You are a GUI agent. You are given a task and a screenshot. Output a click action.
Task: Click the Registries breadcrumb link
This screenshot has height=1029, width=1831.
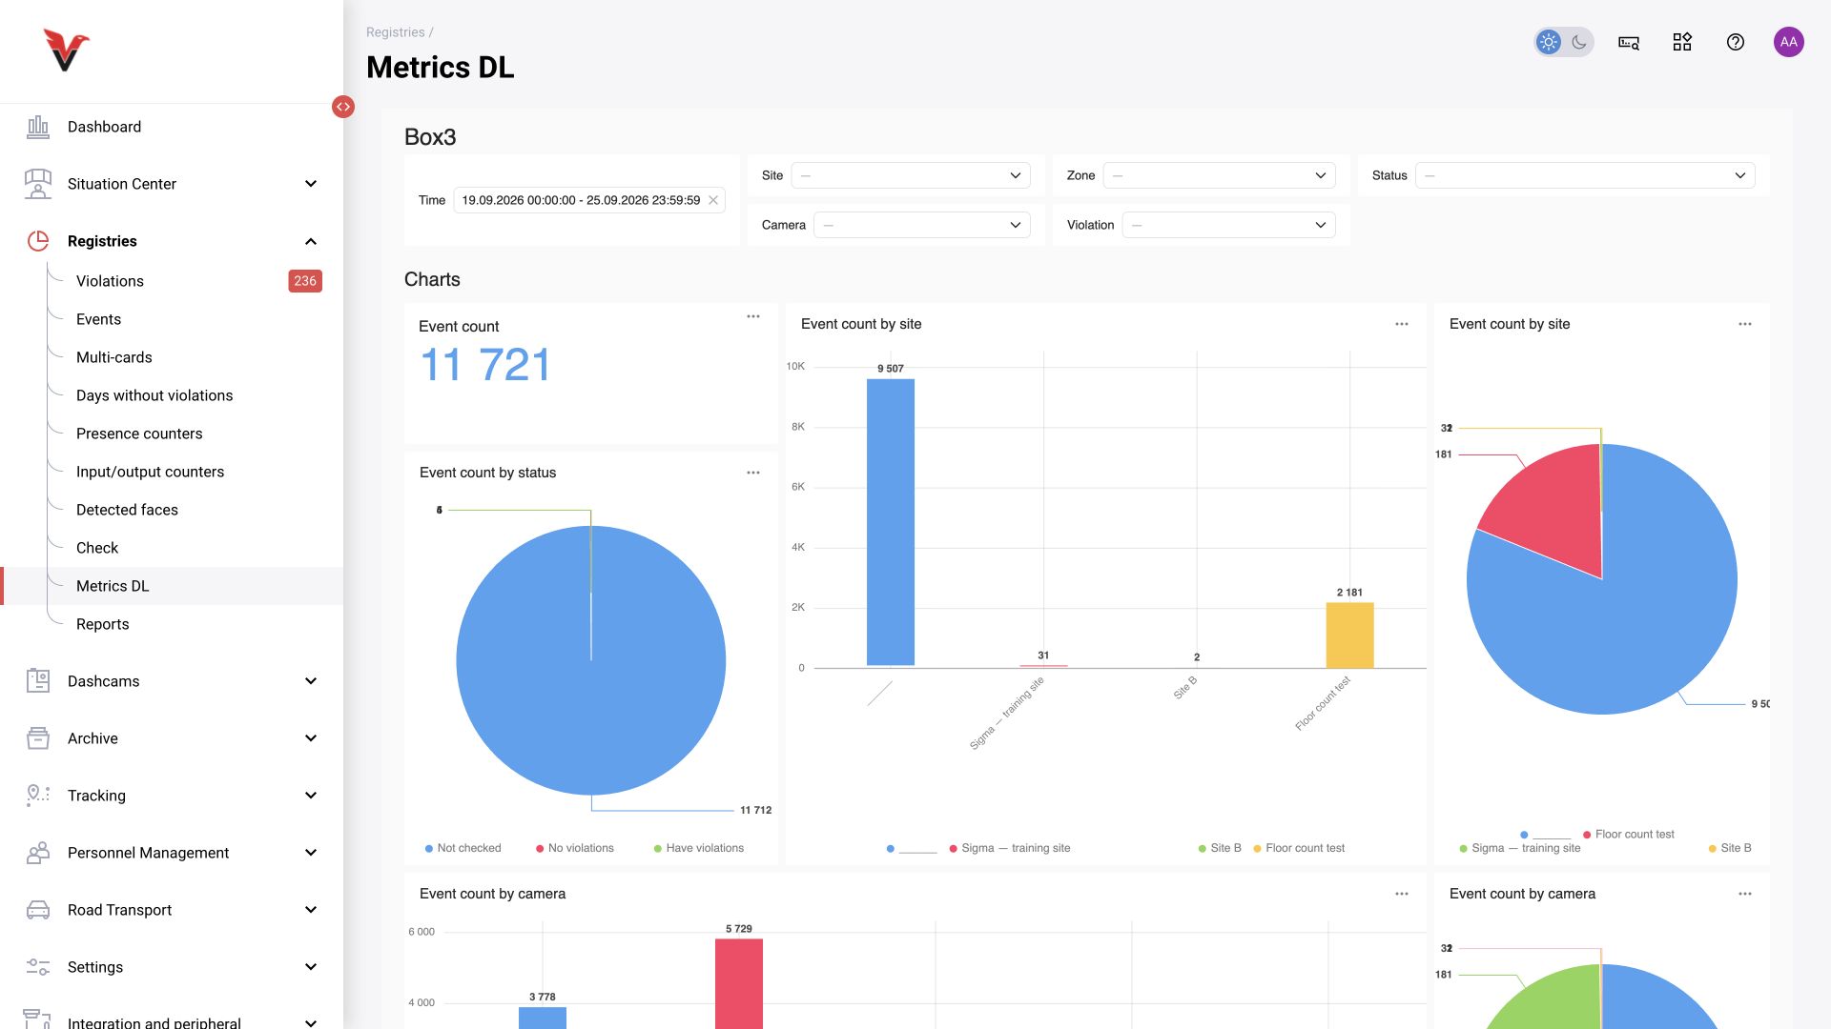click(x=395, y=32)
